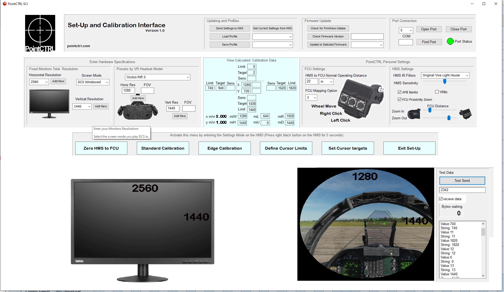The width and height of the screenshot is (504, 292).
Task: Click Set Cursor targets
Action: [348, 148]
